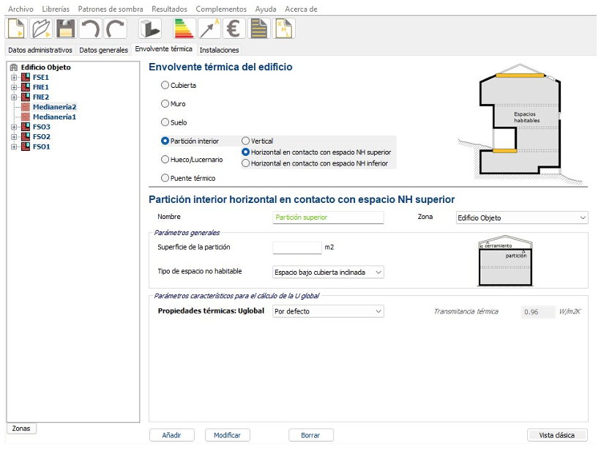Click the XML export icon
Viewport: 601px width, 449px height.
click(283, 29)
